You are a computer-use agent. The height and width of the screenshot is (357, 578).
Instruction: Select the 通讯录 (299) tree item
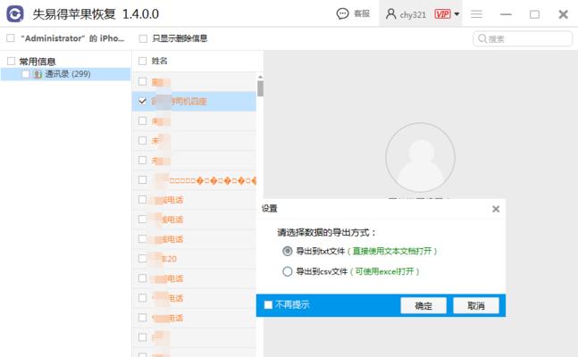65,74
